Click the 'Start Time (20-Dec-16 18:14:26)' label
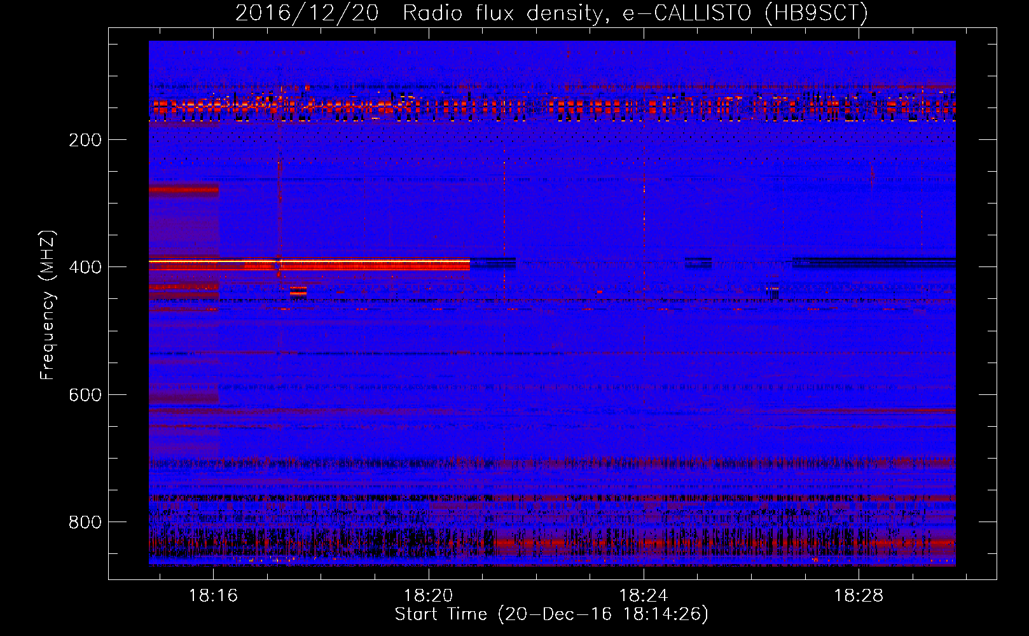 [551, 614]
